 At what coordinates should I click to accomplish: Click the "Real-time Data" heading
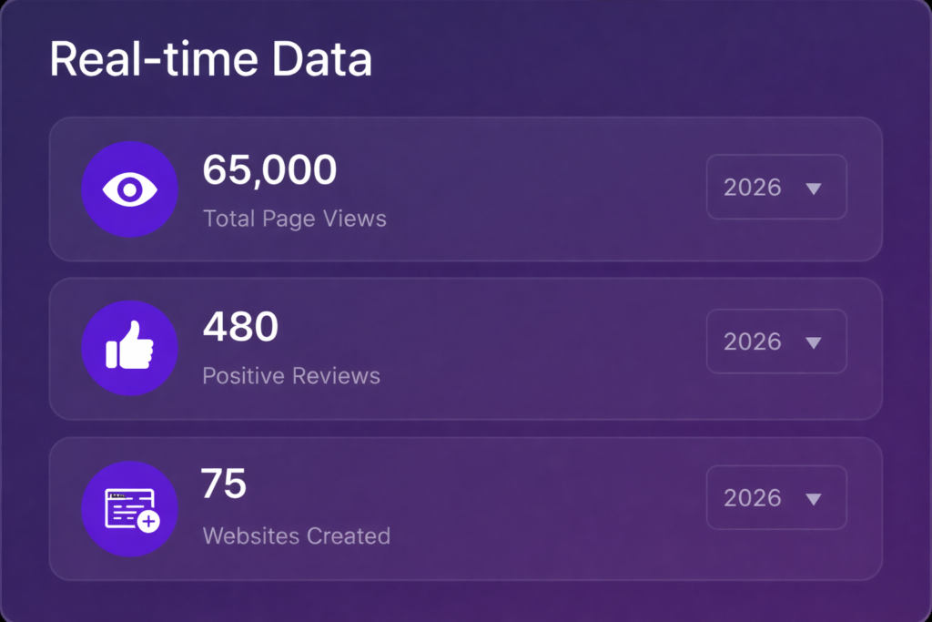coord(210,60)
